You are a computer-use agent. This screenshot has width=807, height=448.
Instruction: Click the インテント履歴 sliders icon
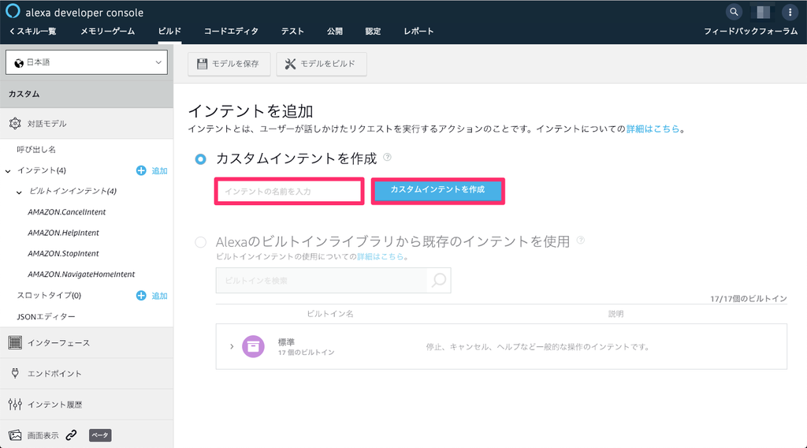pyautogui.click(x=15, y=405)
